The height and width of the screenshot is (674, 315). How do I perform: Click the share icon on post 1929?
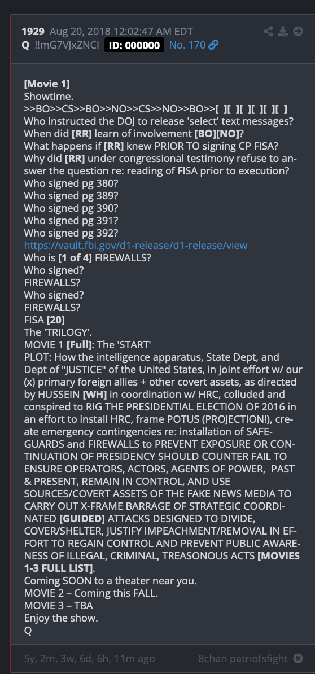pyautogui.click(x=268, y=32)
